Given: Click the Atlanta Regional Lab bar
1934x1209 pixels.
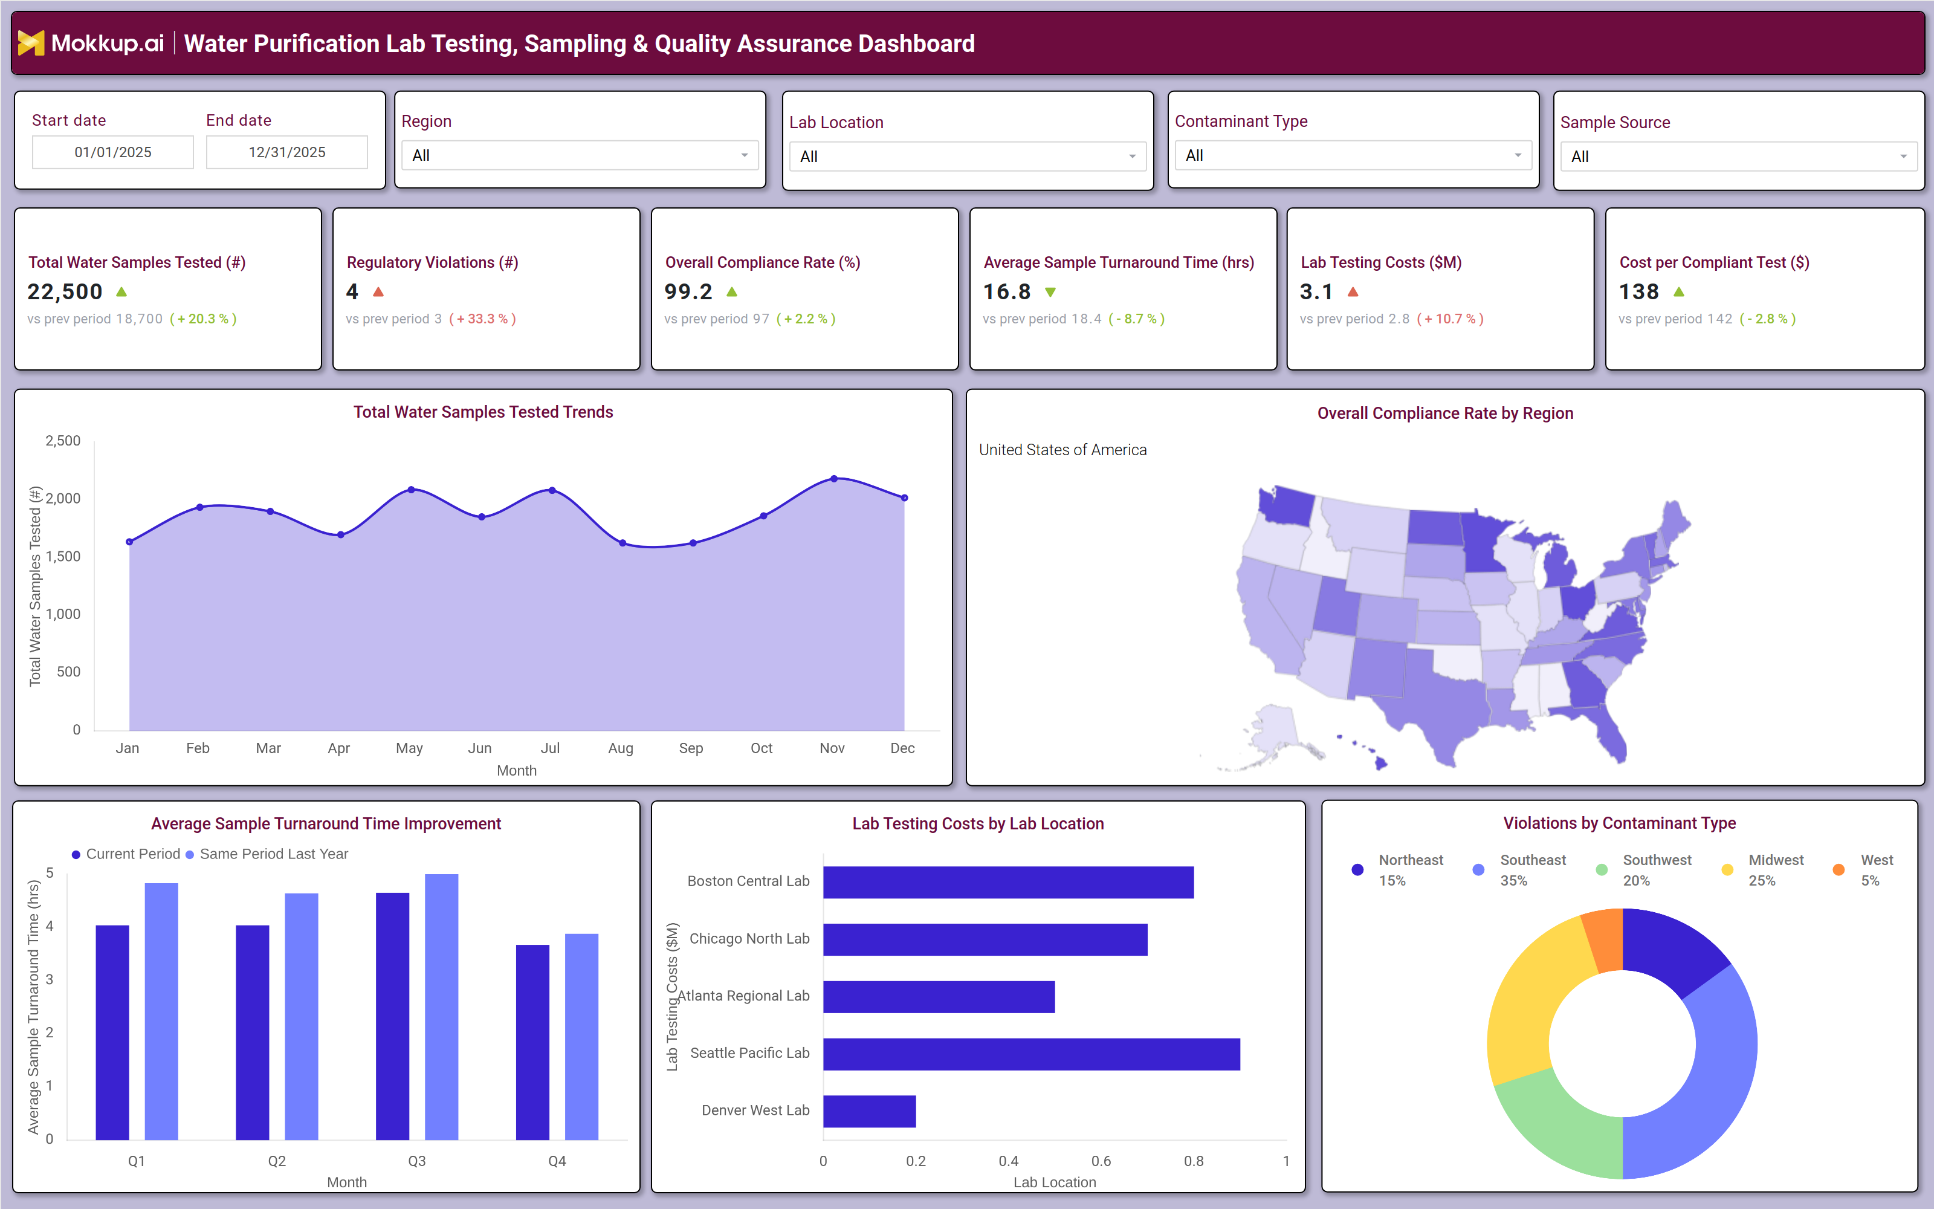Looking at the screenshot, I should click(939, 997).
